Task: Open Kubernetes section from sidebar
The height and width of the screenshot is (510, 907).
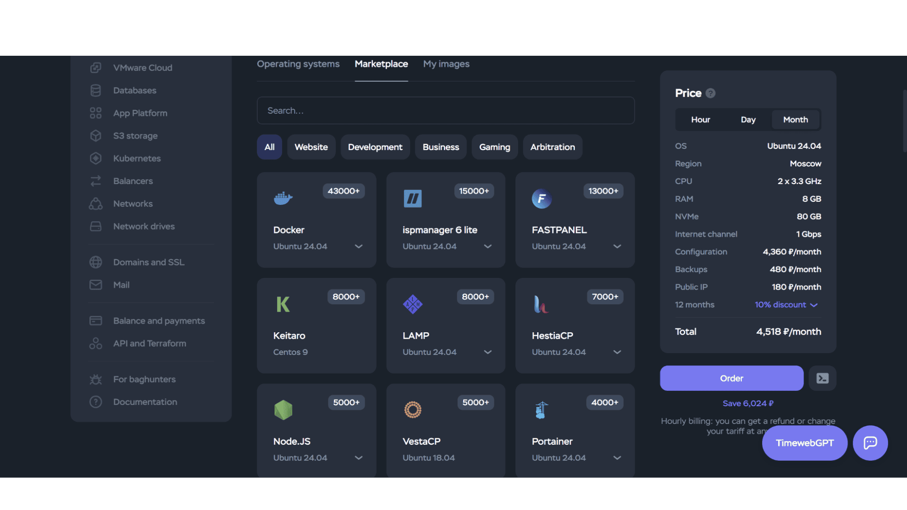Action: (x=137, y=158)
